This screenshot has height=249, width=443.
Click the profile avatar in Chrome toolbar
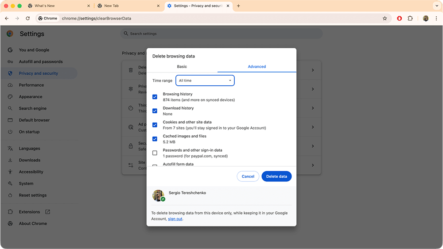tap(426, 19)
